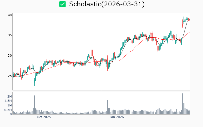Click the right end of the red average line
The width and height of the screenshot is (203, 127).
click(x=189, y=32)
